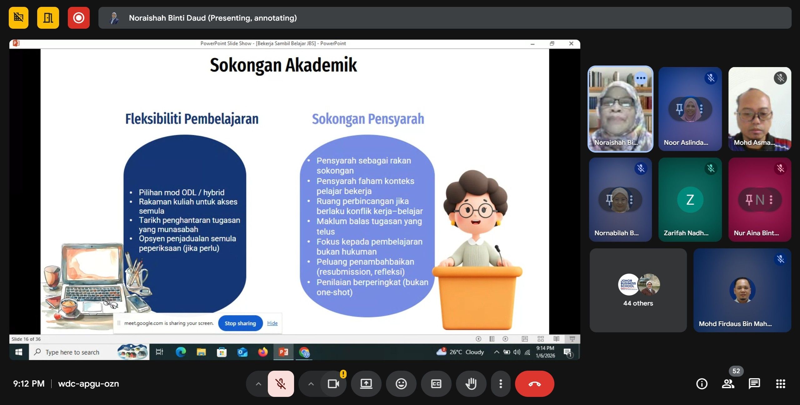Click the red recording indicator button
The width and height of the screenshot is (800, 405).
(78, 18)
